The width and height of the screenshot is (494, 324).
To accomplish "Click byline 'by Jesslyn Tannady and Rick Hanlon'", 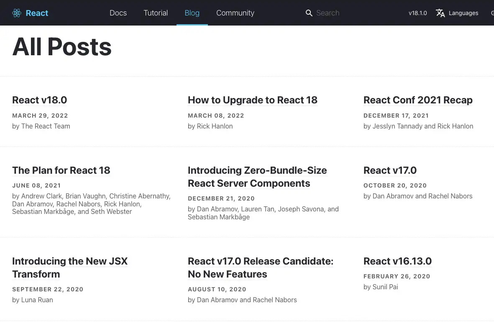I will [418, 126].
